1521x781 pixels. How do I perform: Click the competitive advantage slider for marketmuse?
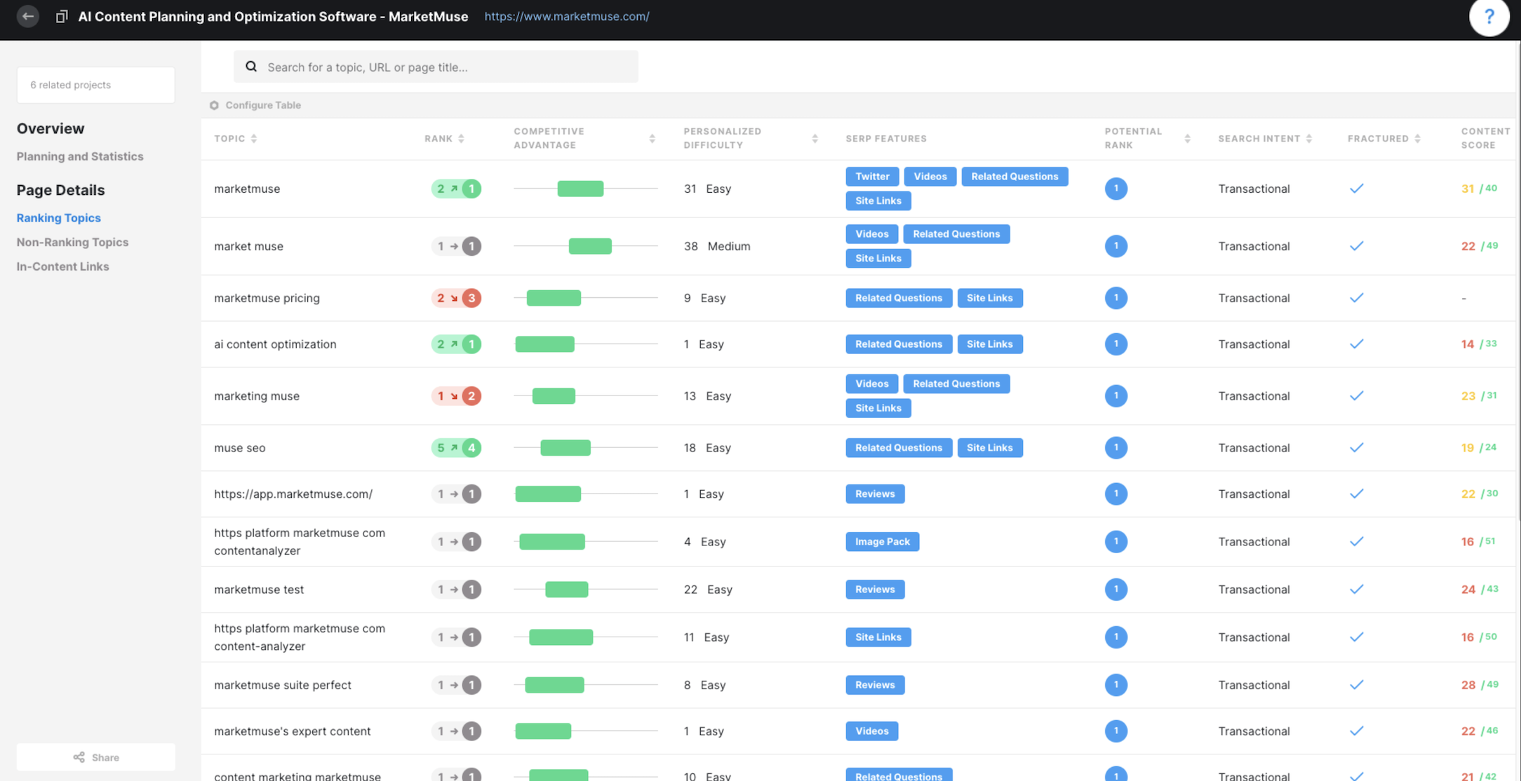(580, 188)
